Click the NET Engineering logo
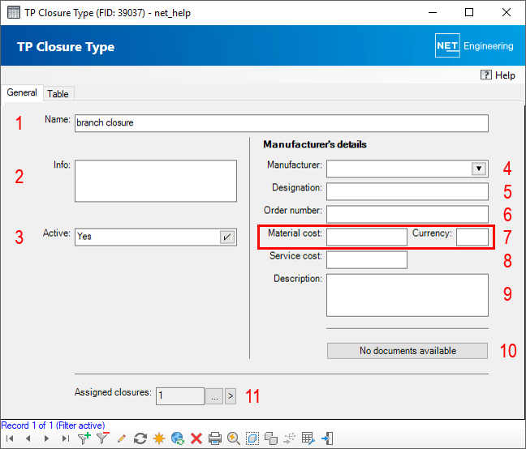 pos(474,45)
